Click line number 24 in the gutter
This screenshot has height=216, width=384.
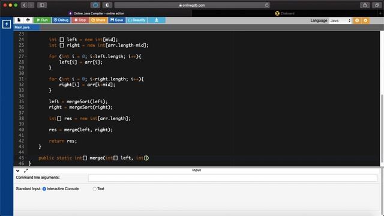22,40
